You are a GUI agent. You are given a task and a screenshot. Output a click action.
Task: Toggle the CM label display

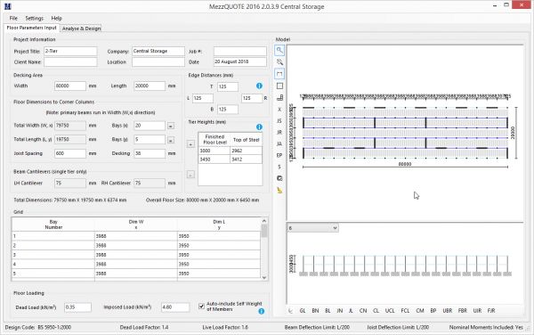(x=420, y=311)
